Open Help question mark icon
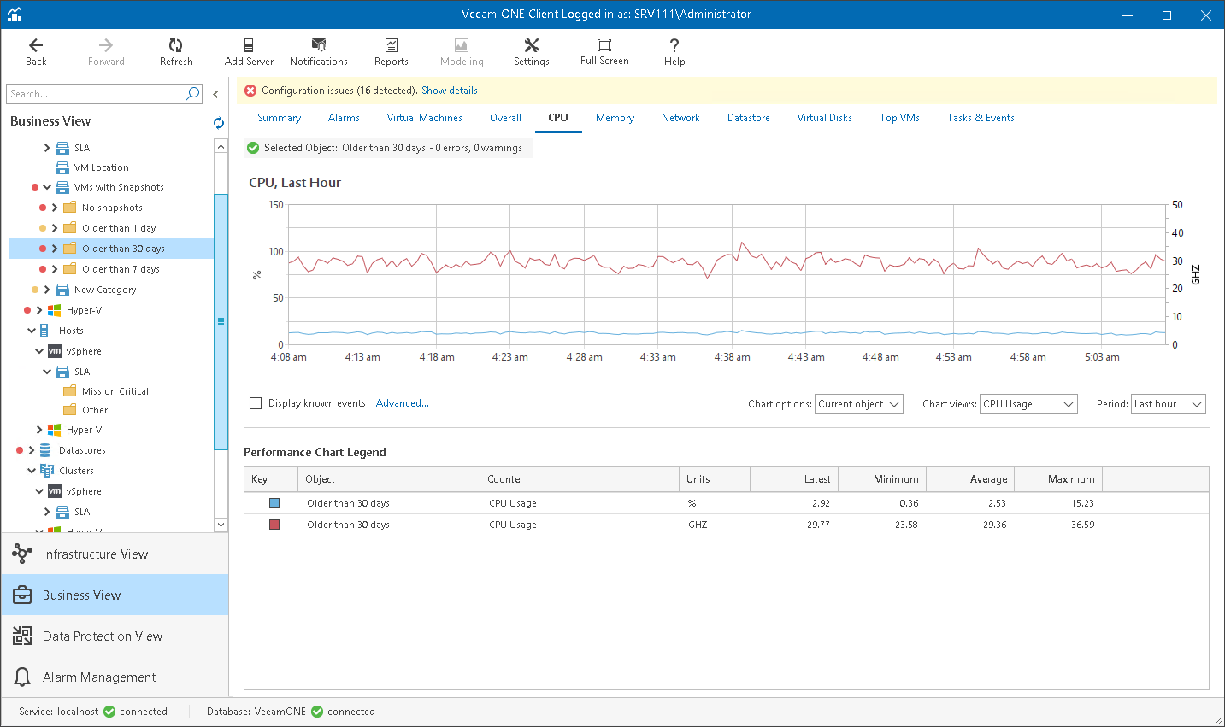 pos(674,45)
